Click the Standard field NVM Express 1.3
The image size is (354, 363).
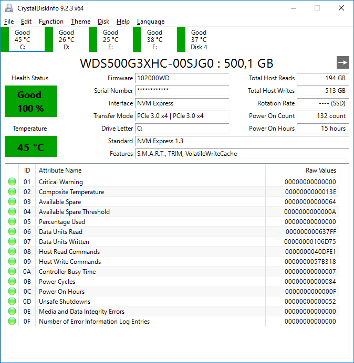(242, 141)
